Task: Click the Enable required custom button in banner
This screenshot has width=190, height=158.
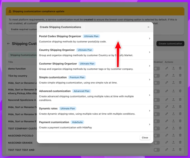Action: pos(23,29)
